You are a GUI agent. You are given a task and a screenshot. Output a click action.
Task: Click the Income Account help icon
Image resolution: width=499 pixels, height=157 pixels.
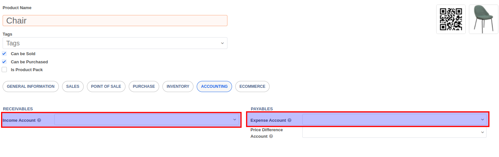click(39, 120)
